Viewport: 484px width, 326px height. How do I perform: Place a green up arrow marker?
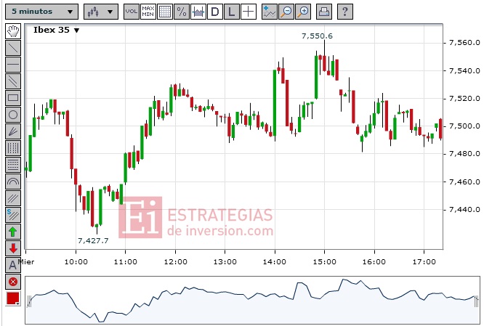pos(13,232)
